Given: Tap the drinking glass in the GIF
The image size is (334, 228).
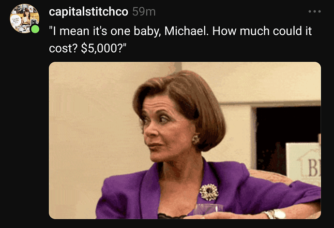Looking at the screenshot, I should (208, 209).
